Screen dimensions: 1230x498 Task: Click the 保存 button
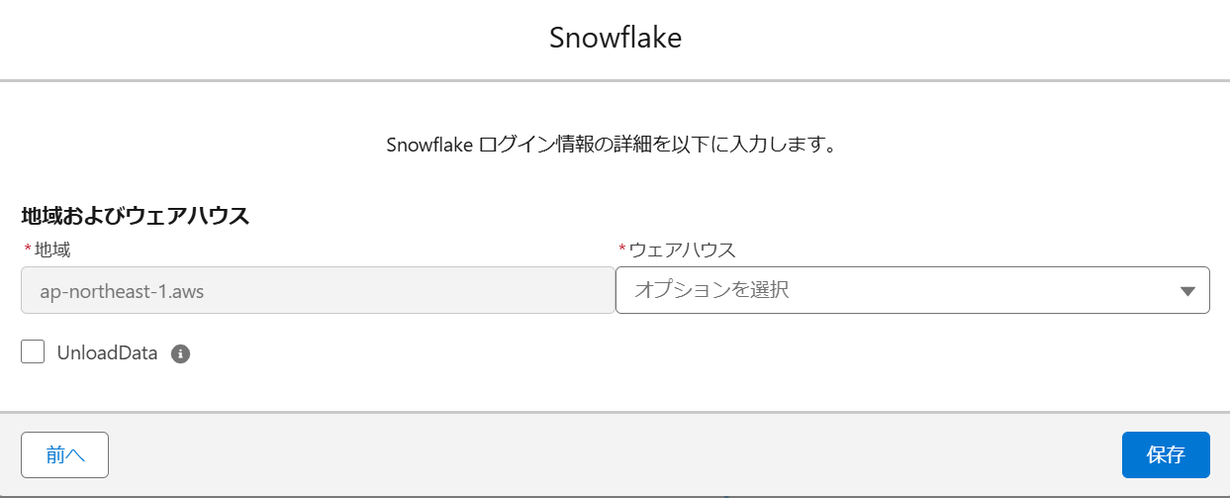pos(1166,454)
